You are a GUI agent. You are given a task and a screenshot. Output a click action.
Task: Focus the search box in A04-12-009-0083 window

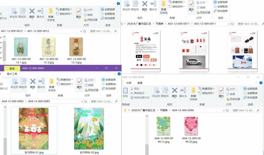(x=104, y=101)
